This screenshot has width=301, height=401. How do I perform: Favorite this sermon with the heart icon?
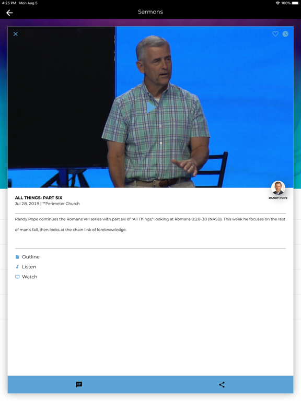[275, 34]
